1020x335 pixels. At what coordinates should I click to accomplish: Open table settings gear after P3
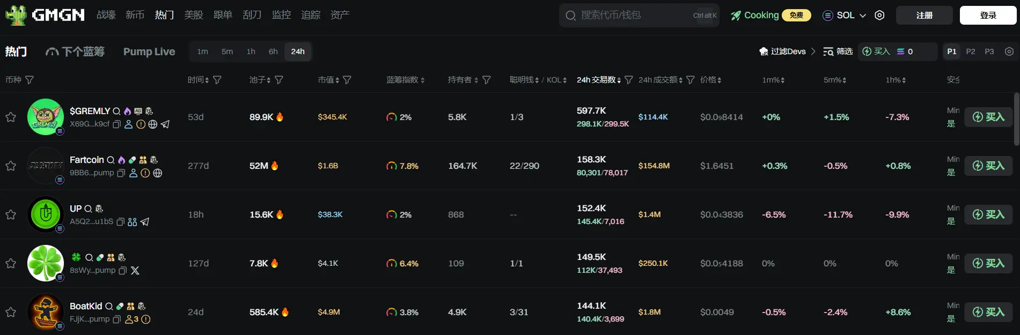[1009, 51]
